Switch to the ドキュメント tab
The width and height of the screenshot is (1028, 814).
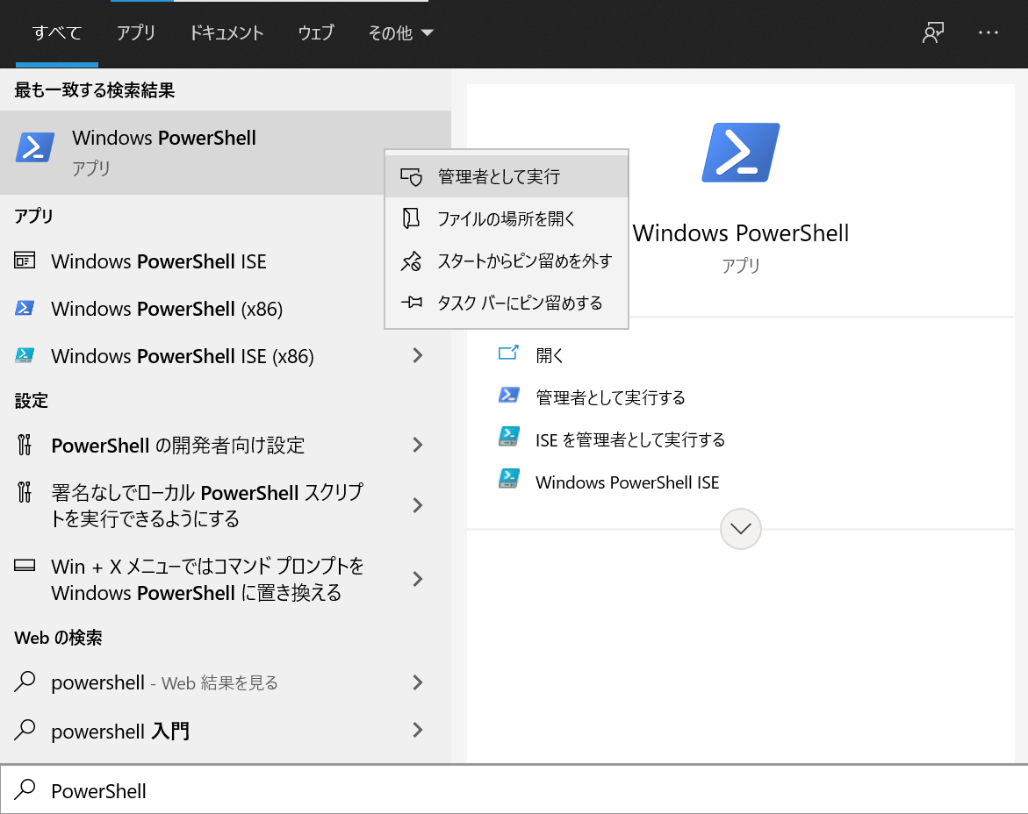coord(226,32)
